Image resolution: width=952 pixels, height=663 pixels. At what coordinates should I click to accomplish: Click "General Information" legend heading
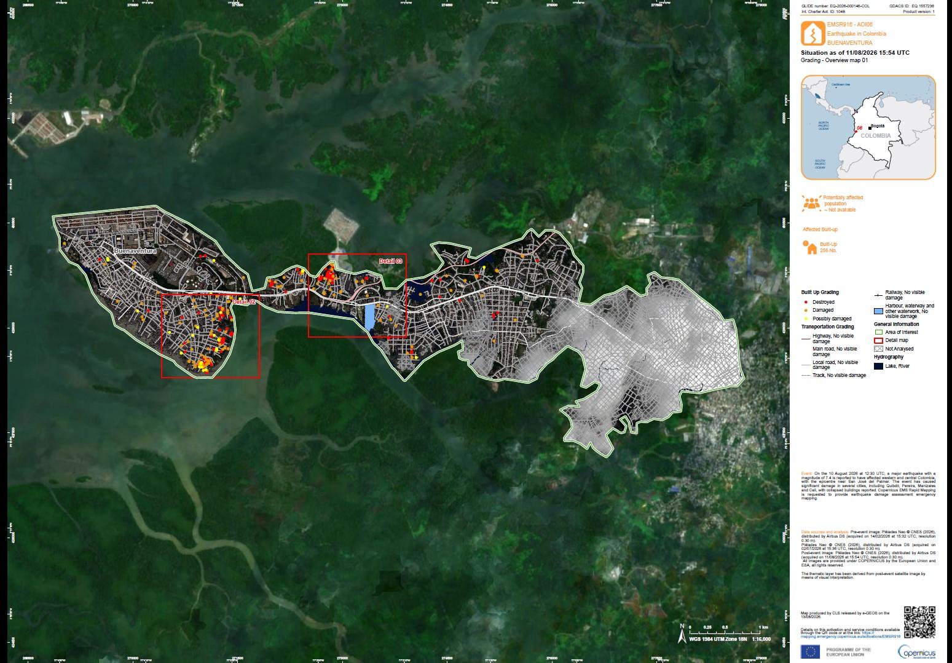pos(897,324)
